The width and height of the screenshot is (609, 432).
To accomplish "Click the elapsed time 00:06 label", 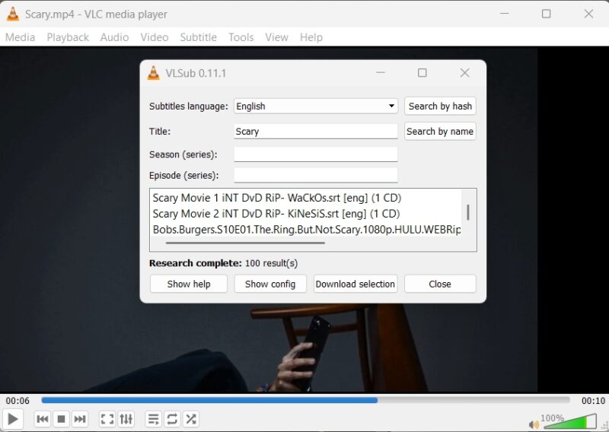I will pos(18,401).
